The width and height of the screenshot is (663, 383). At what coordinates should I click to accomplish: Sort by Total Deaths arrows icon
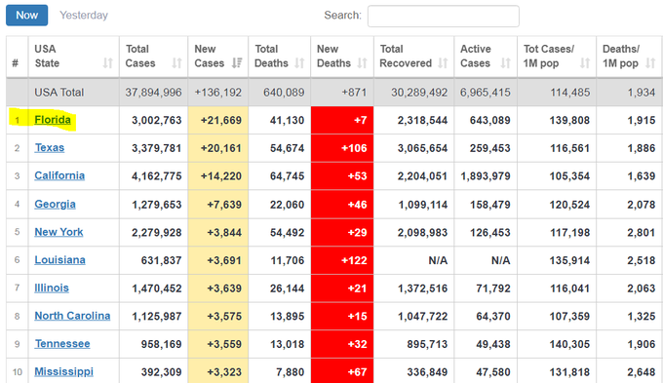coord(299,63)
